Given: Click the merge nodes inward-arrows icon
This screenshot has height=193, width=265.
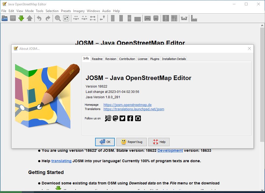Looking at the screenshot, I should click(x=84, y=18).
